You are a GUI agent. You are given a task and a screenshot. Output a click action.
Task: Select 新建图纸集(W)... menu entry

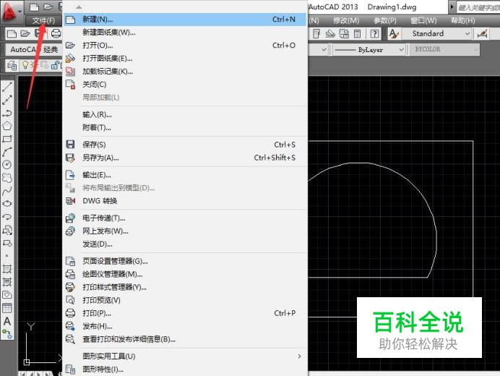(x=186, y=33)
